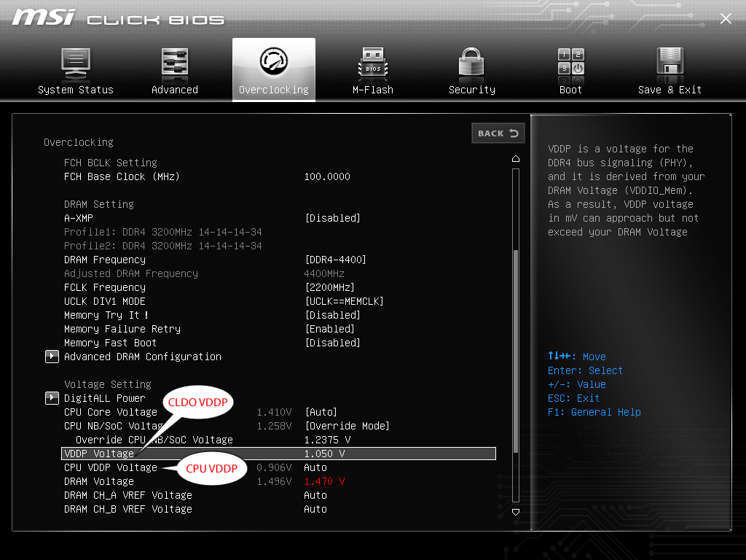Change CPU NB/SoC Voltage [Override Mode] setting
The image size is (746, 560).
coord(347,426)
